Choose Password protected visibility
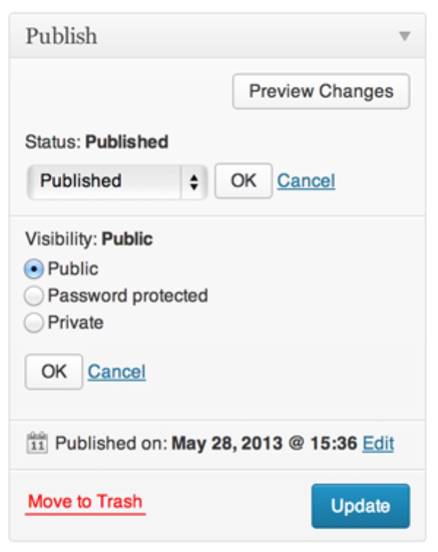This screenshot has width=438, height=552. [x=34, y=296]
